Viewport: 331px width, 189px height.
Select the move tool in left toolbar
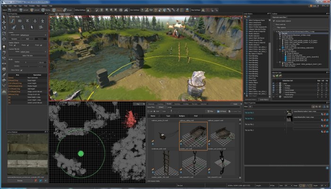click(4, 22)
